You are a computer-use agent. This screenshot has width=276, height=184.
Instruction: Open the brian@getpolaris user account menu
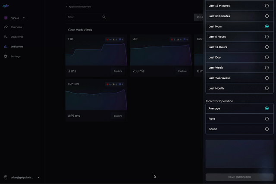pyautogui.click(x=38, y=178)
